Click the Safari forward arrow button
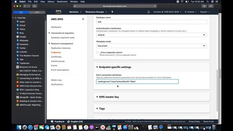233x131 pixels. pos(29,6)
